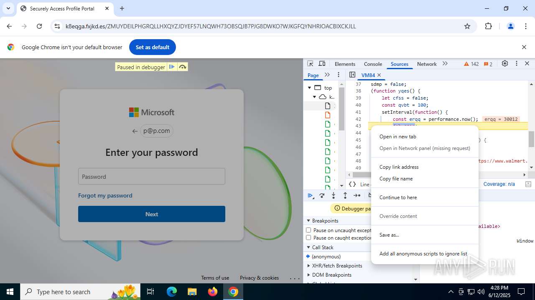Click the code editor vertical scrollbar thumb
The height and width of the screenshot is (300, 535).
(x=531, y=139)
